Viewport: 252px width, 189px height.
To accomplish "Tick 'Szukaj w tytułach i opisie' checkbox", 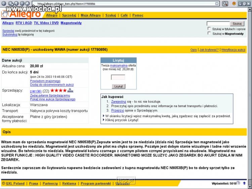I will click(x=209, y=29).
